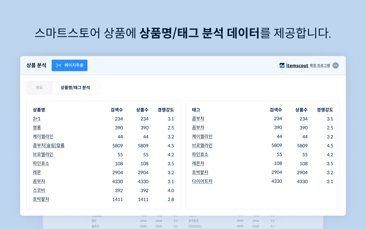Click the 콤부차 tag link
The height and width of the screenshot is (229, 366).
(x=198, y=119)
